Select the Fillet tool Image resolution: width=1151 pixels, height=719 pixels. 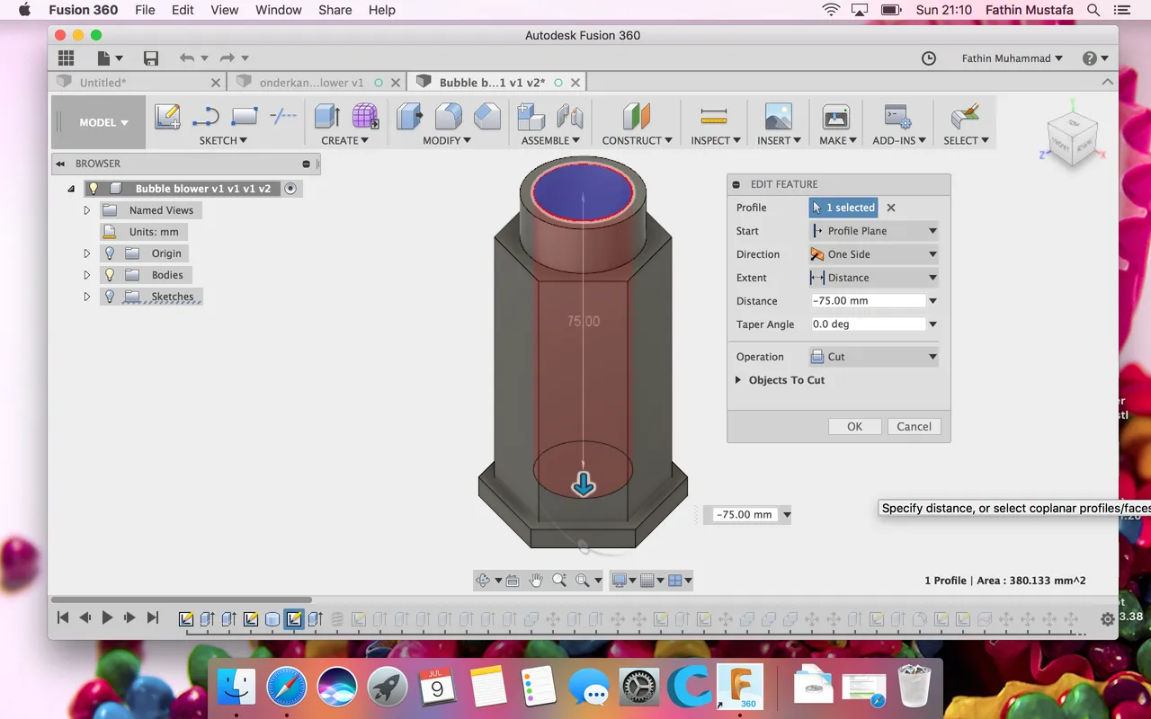448,116
